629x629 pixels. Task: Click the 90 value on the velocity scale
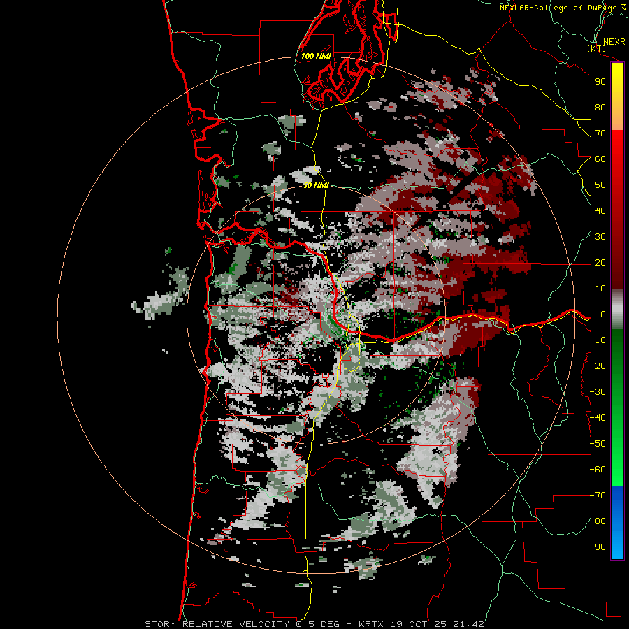click(600, 82)
